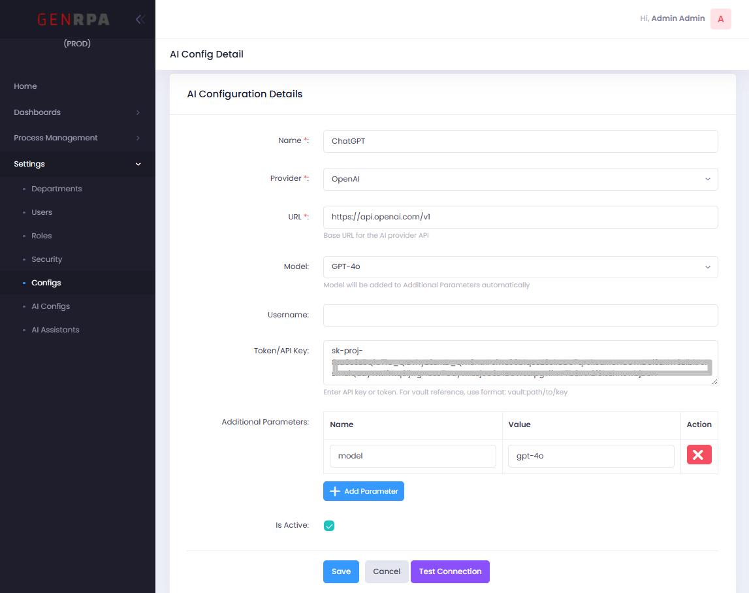The width and height of the screenshot is (749, 593).
Task: Go to AI Configs in sidebar
Action: [x=50, y=306]
